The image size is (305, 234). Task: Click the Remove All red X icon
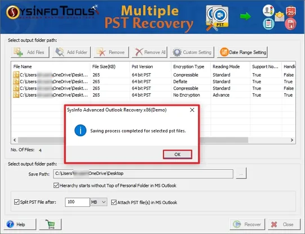click(x=139, y=52)
